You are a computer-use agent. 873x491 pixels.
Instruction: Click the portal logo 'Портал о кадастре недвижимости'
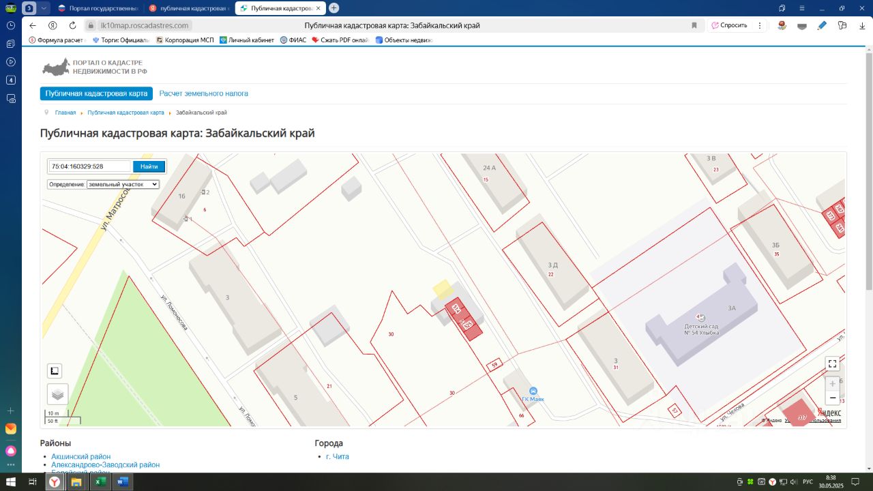tap(95, 67)
